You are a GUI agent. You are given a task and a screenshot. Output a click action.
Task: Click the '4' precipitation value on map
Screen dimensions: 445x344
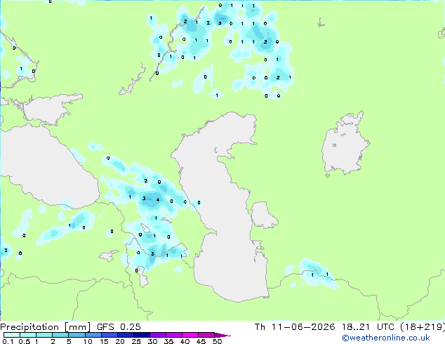158,200
